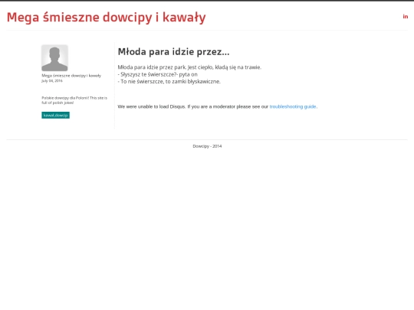Viewport: 414px width, 310px height.
Task: Open the site title Mega śmieszne dowcipy i kawały
Action: (106, 18)
